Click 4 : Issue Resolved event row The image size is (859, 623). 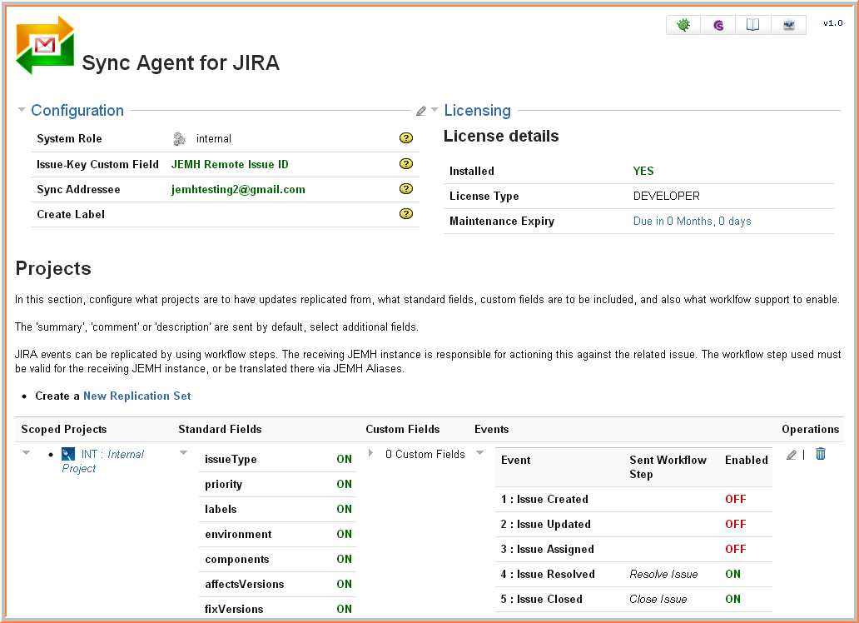[x=633, y=574]
